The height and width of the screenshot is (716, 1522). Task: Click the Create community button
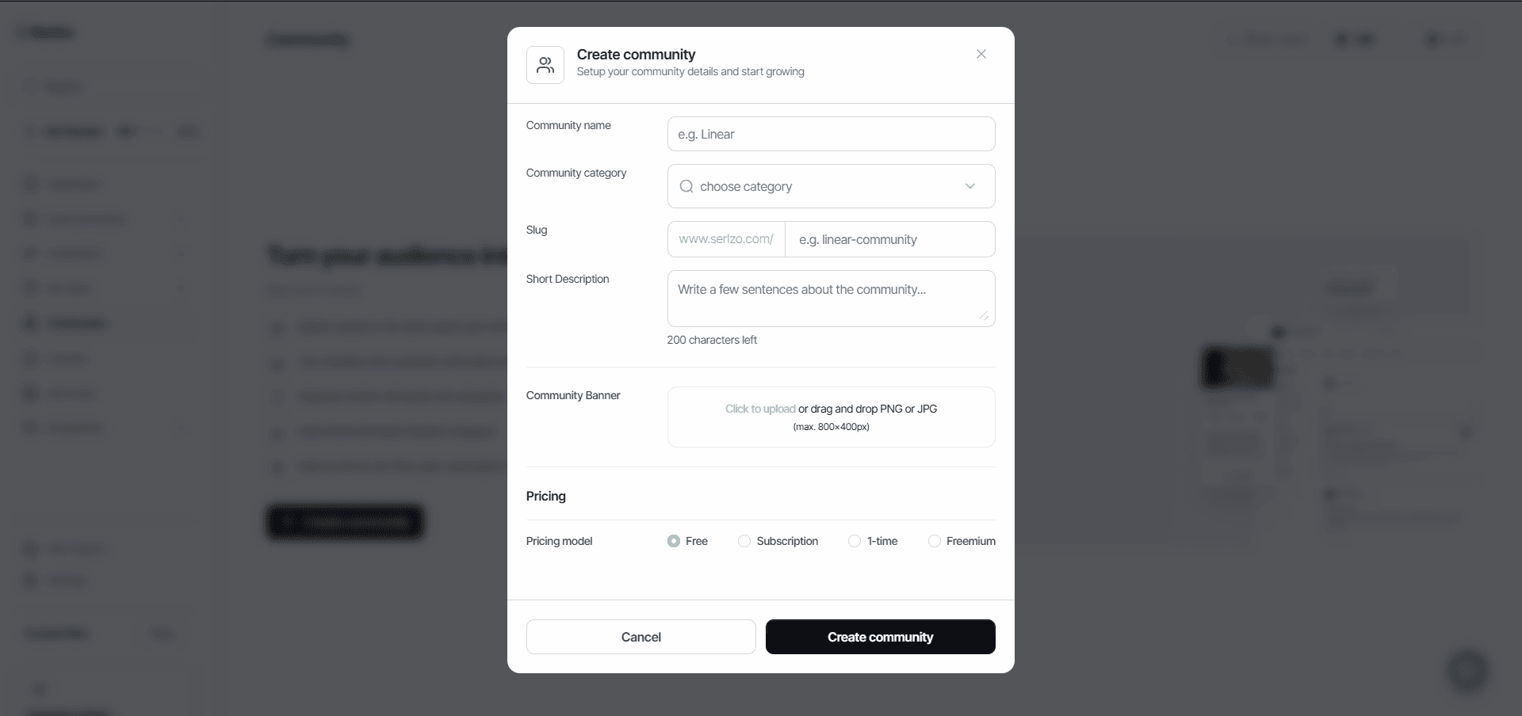coord(881,637)
